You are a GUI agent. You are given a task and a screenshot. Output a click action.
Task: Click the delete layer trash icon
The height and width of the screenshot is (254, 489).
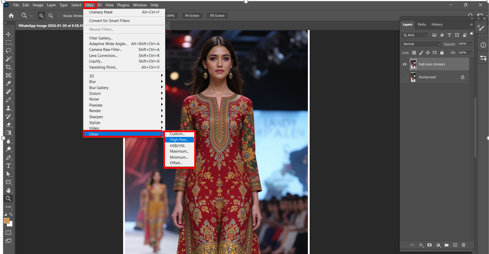[463, 245]
